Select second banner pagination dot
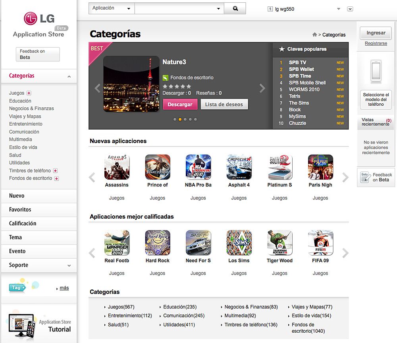Screen dimensions: 397x343 click(x=180, y=119)
